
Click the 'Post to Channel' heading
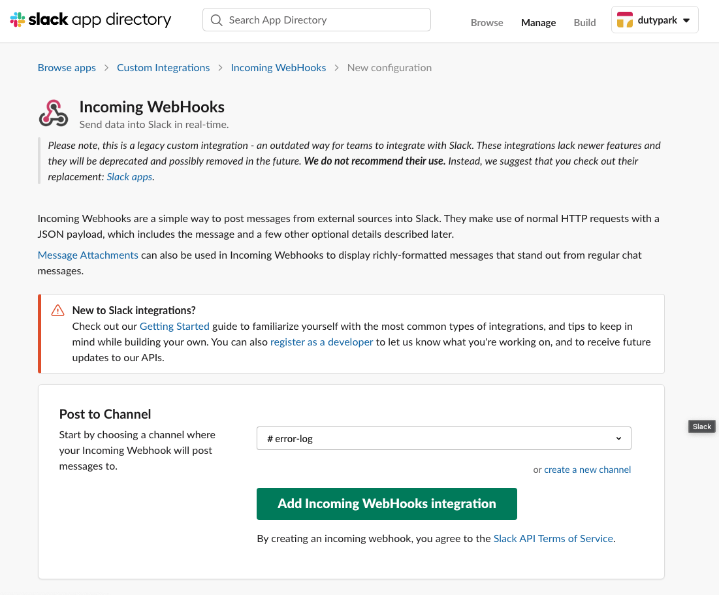[105, 414]
